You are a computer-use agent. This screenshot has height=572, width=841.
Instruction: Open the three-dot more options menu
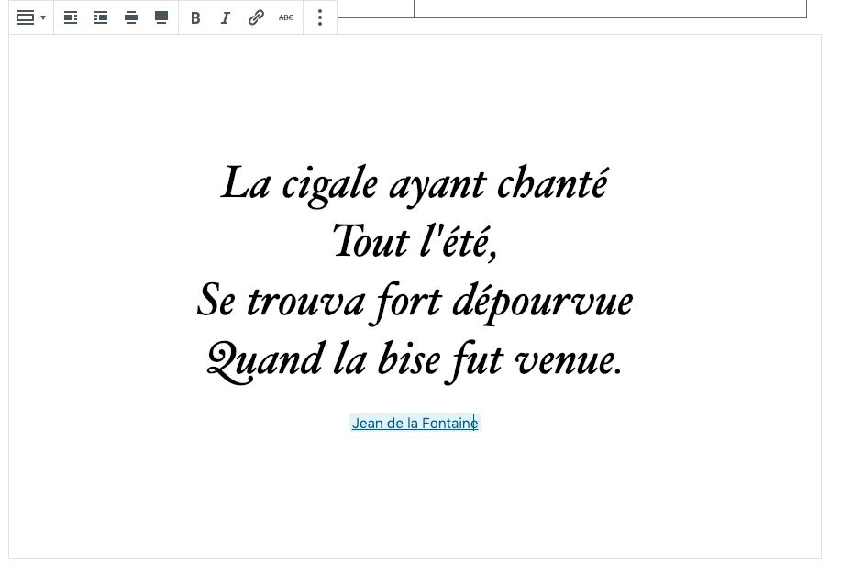[x=320, y=17]
